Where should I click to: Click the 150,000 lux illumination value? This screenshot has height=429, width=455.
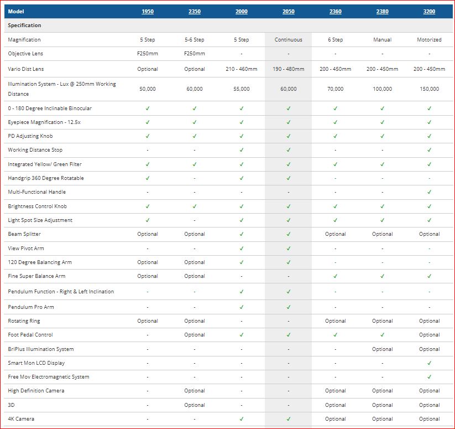click(x=429, y=89)
